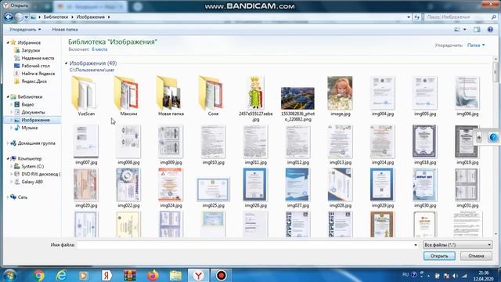Open the recent pages dropdown arrow
This screenshot has height=282, width=501.
tap(26, 17)
